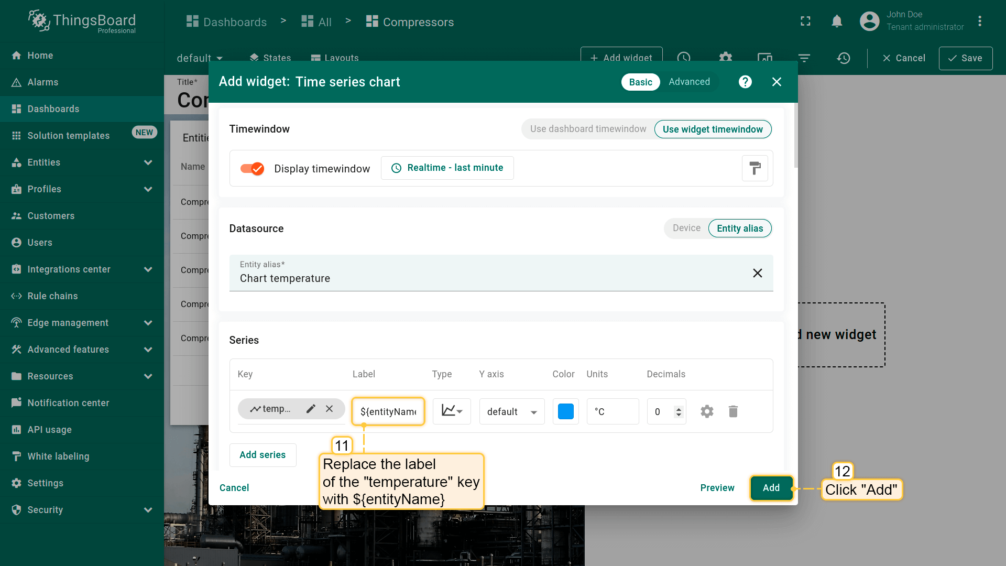This screenshot has width=1006, height=566.
Task: Switch datasource to Device
Action: [686, 228]
